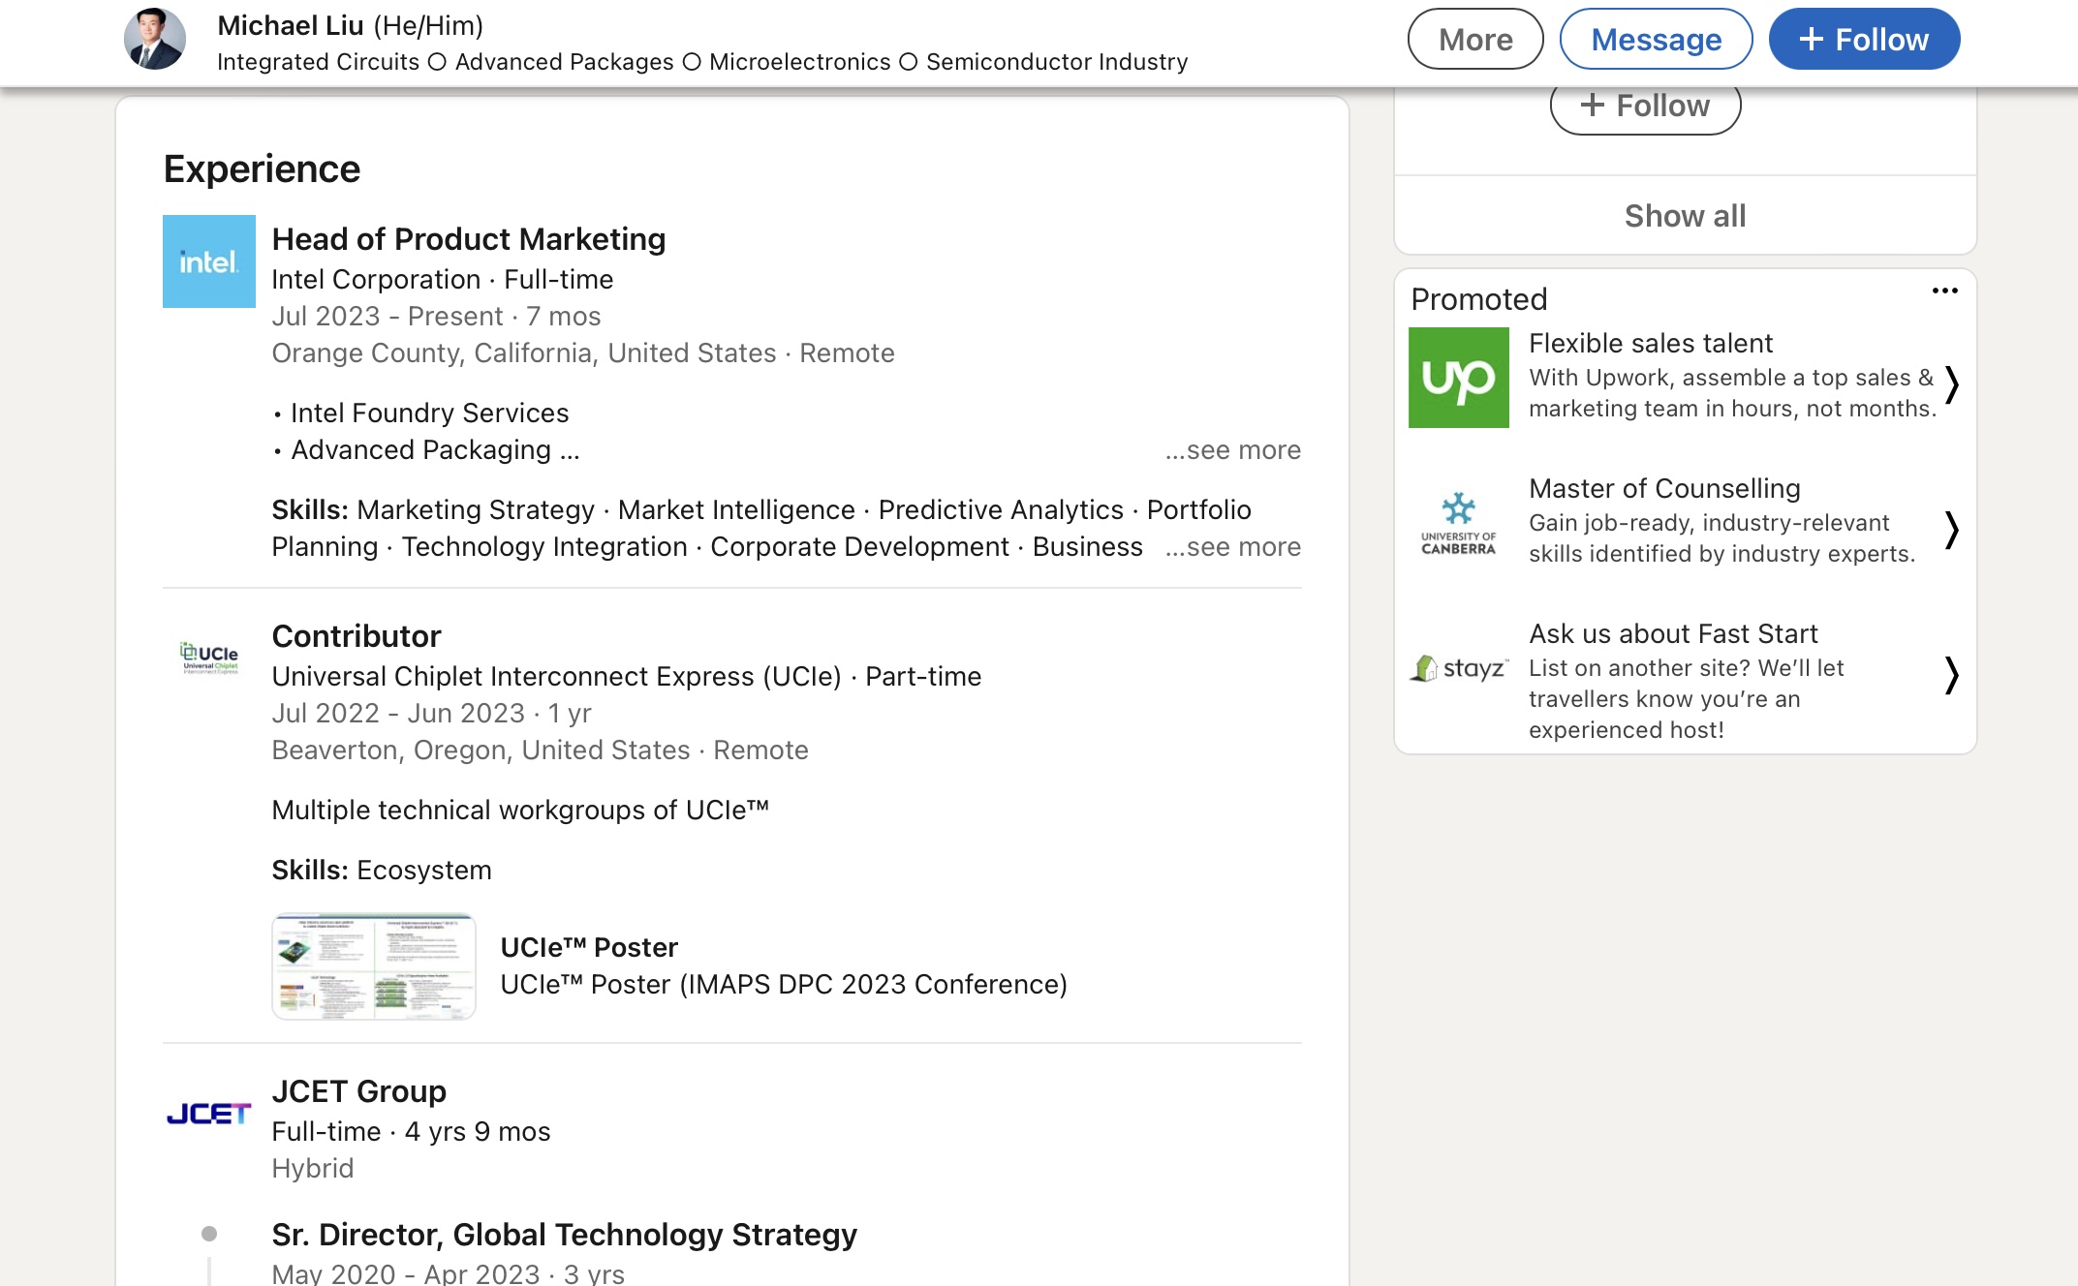2078x1286 pixels.
Task: Follow Michael Liu from sticky header
Action: click(1865, 40)
